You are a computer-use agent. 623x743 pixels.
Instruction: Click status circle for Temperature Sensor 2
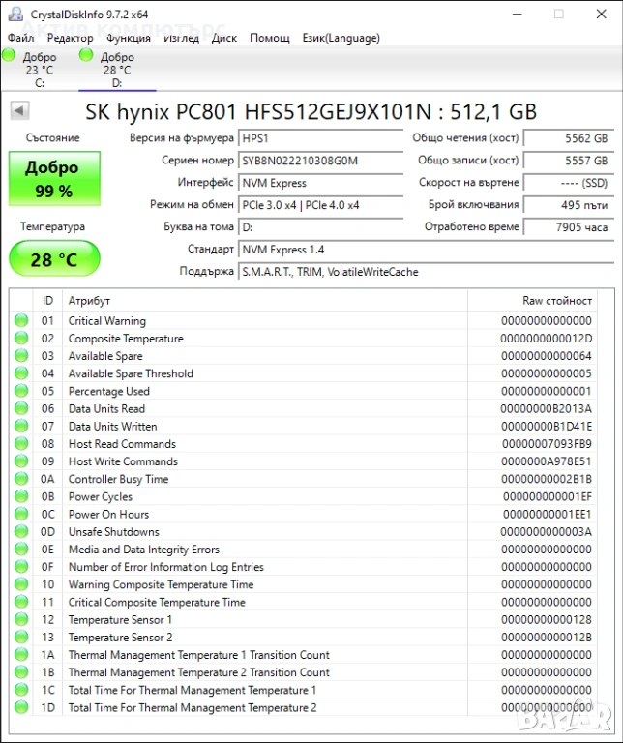click(x=21, y=638)
